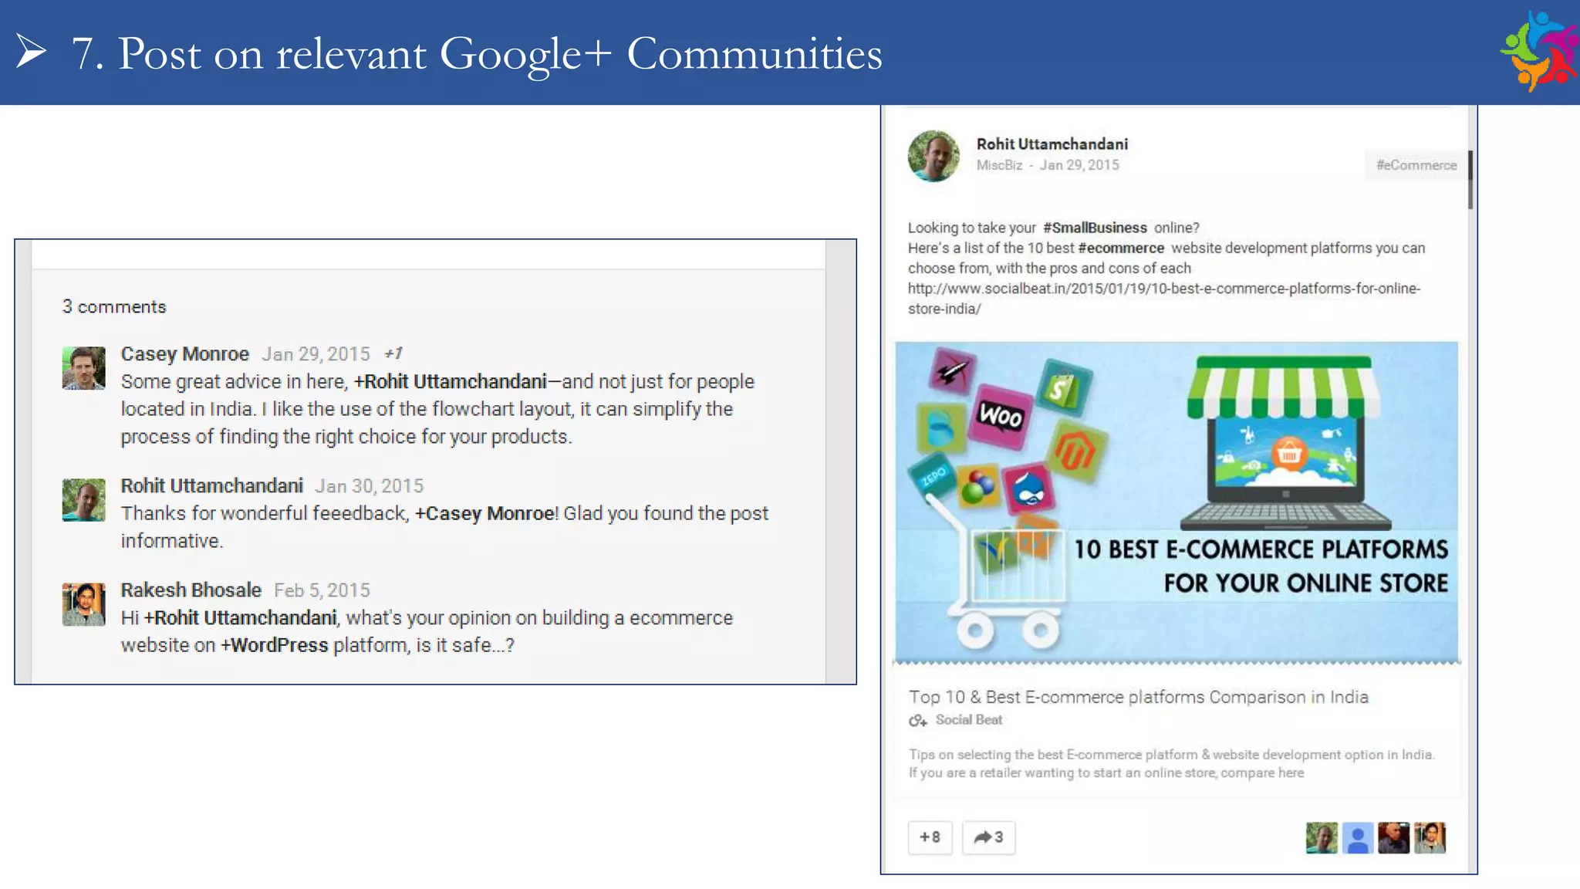1580x889 pixels.
Task: Click the Woo icon in the banner image
Action: tap(1000, 416)
